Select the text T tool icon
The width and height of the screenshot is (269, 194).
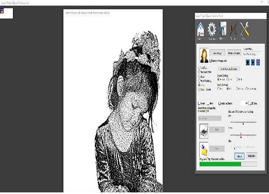(x=223, y=29)
